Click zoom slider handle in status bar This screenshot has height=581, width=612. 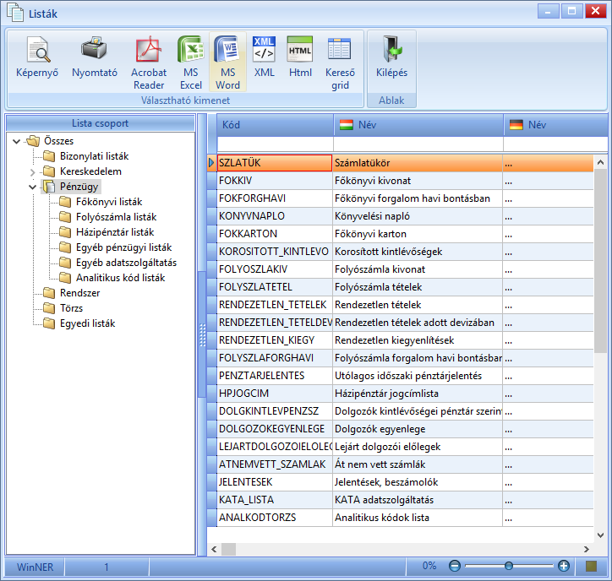coord(509,566)
